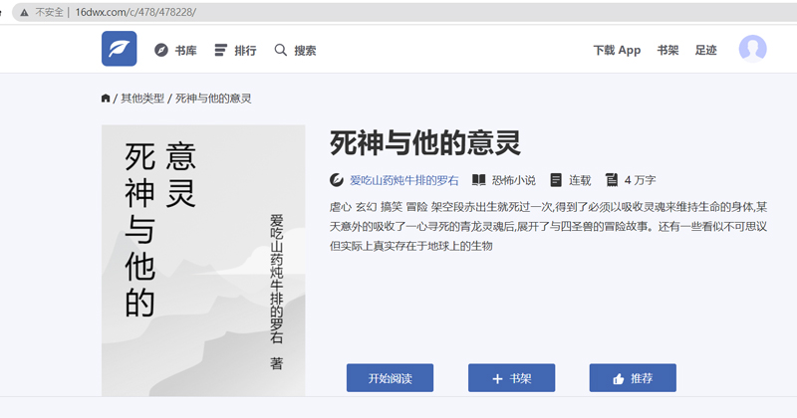Click the book description paragraph

pos(549,227)
